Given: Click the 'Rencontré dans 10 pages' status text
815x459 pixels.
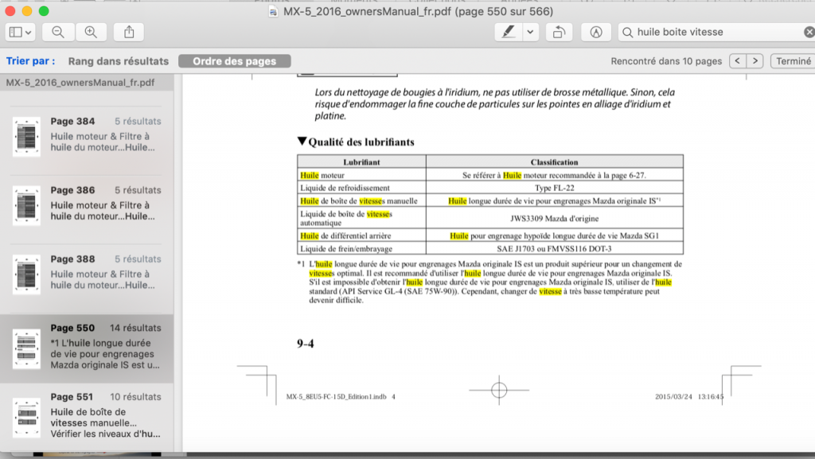Looking at the screenshot, I should click(x=666, y=61).
